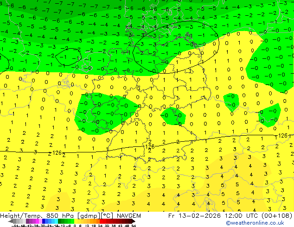Click the "12:00 UTC" time text
The width and height of the screenshot is (294, 227).
click(x=241, y=216)
